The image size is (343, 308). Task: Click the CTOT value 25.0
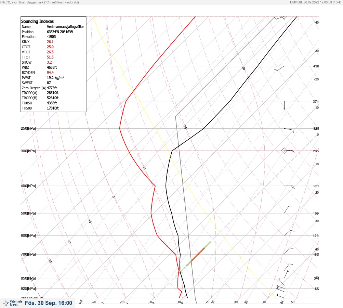point(50,47)
